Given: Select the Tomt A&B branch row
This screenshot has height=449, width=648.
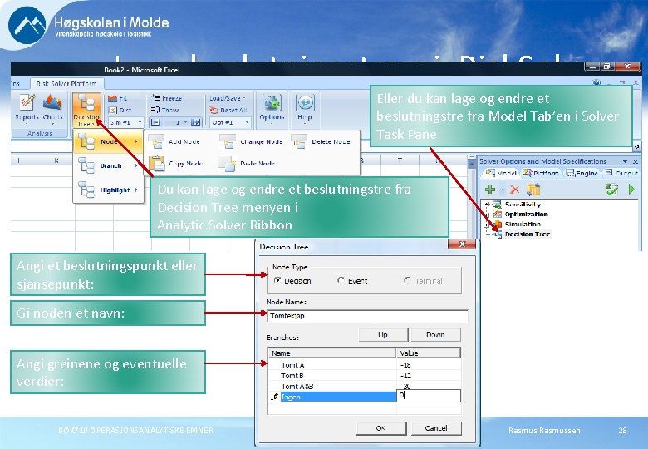Looking at the screenshot, I should tap(364, 386).
